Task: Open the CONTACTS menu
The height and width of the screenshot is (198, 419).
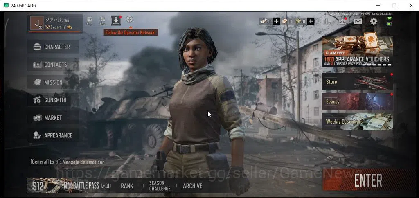Action: tap(53, 64)
